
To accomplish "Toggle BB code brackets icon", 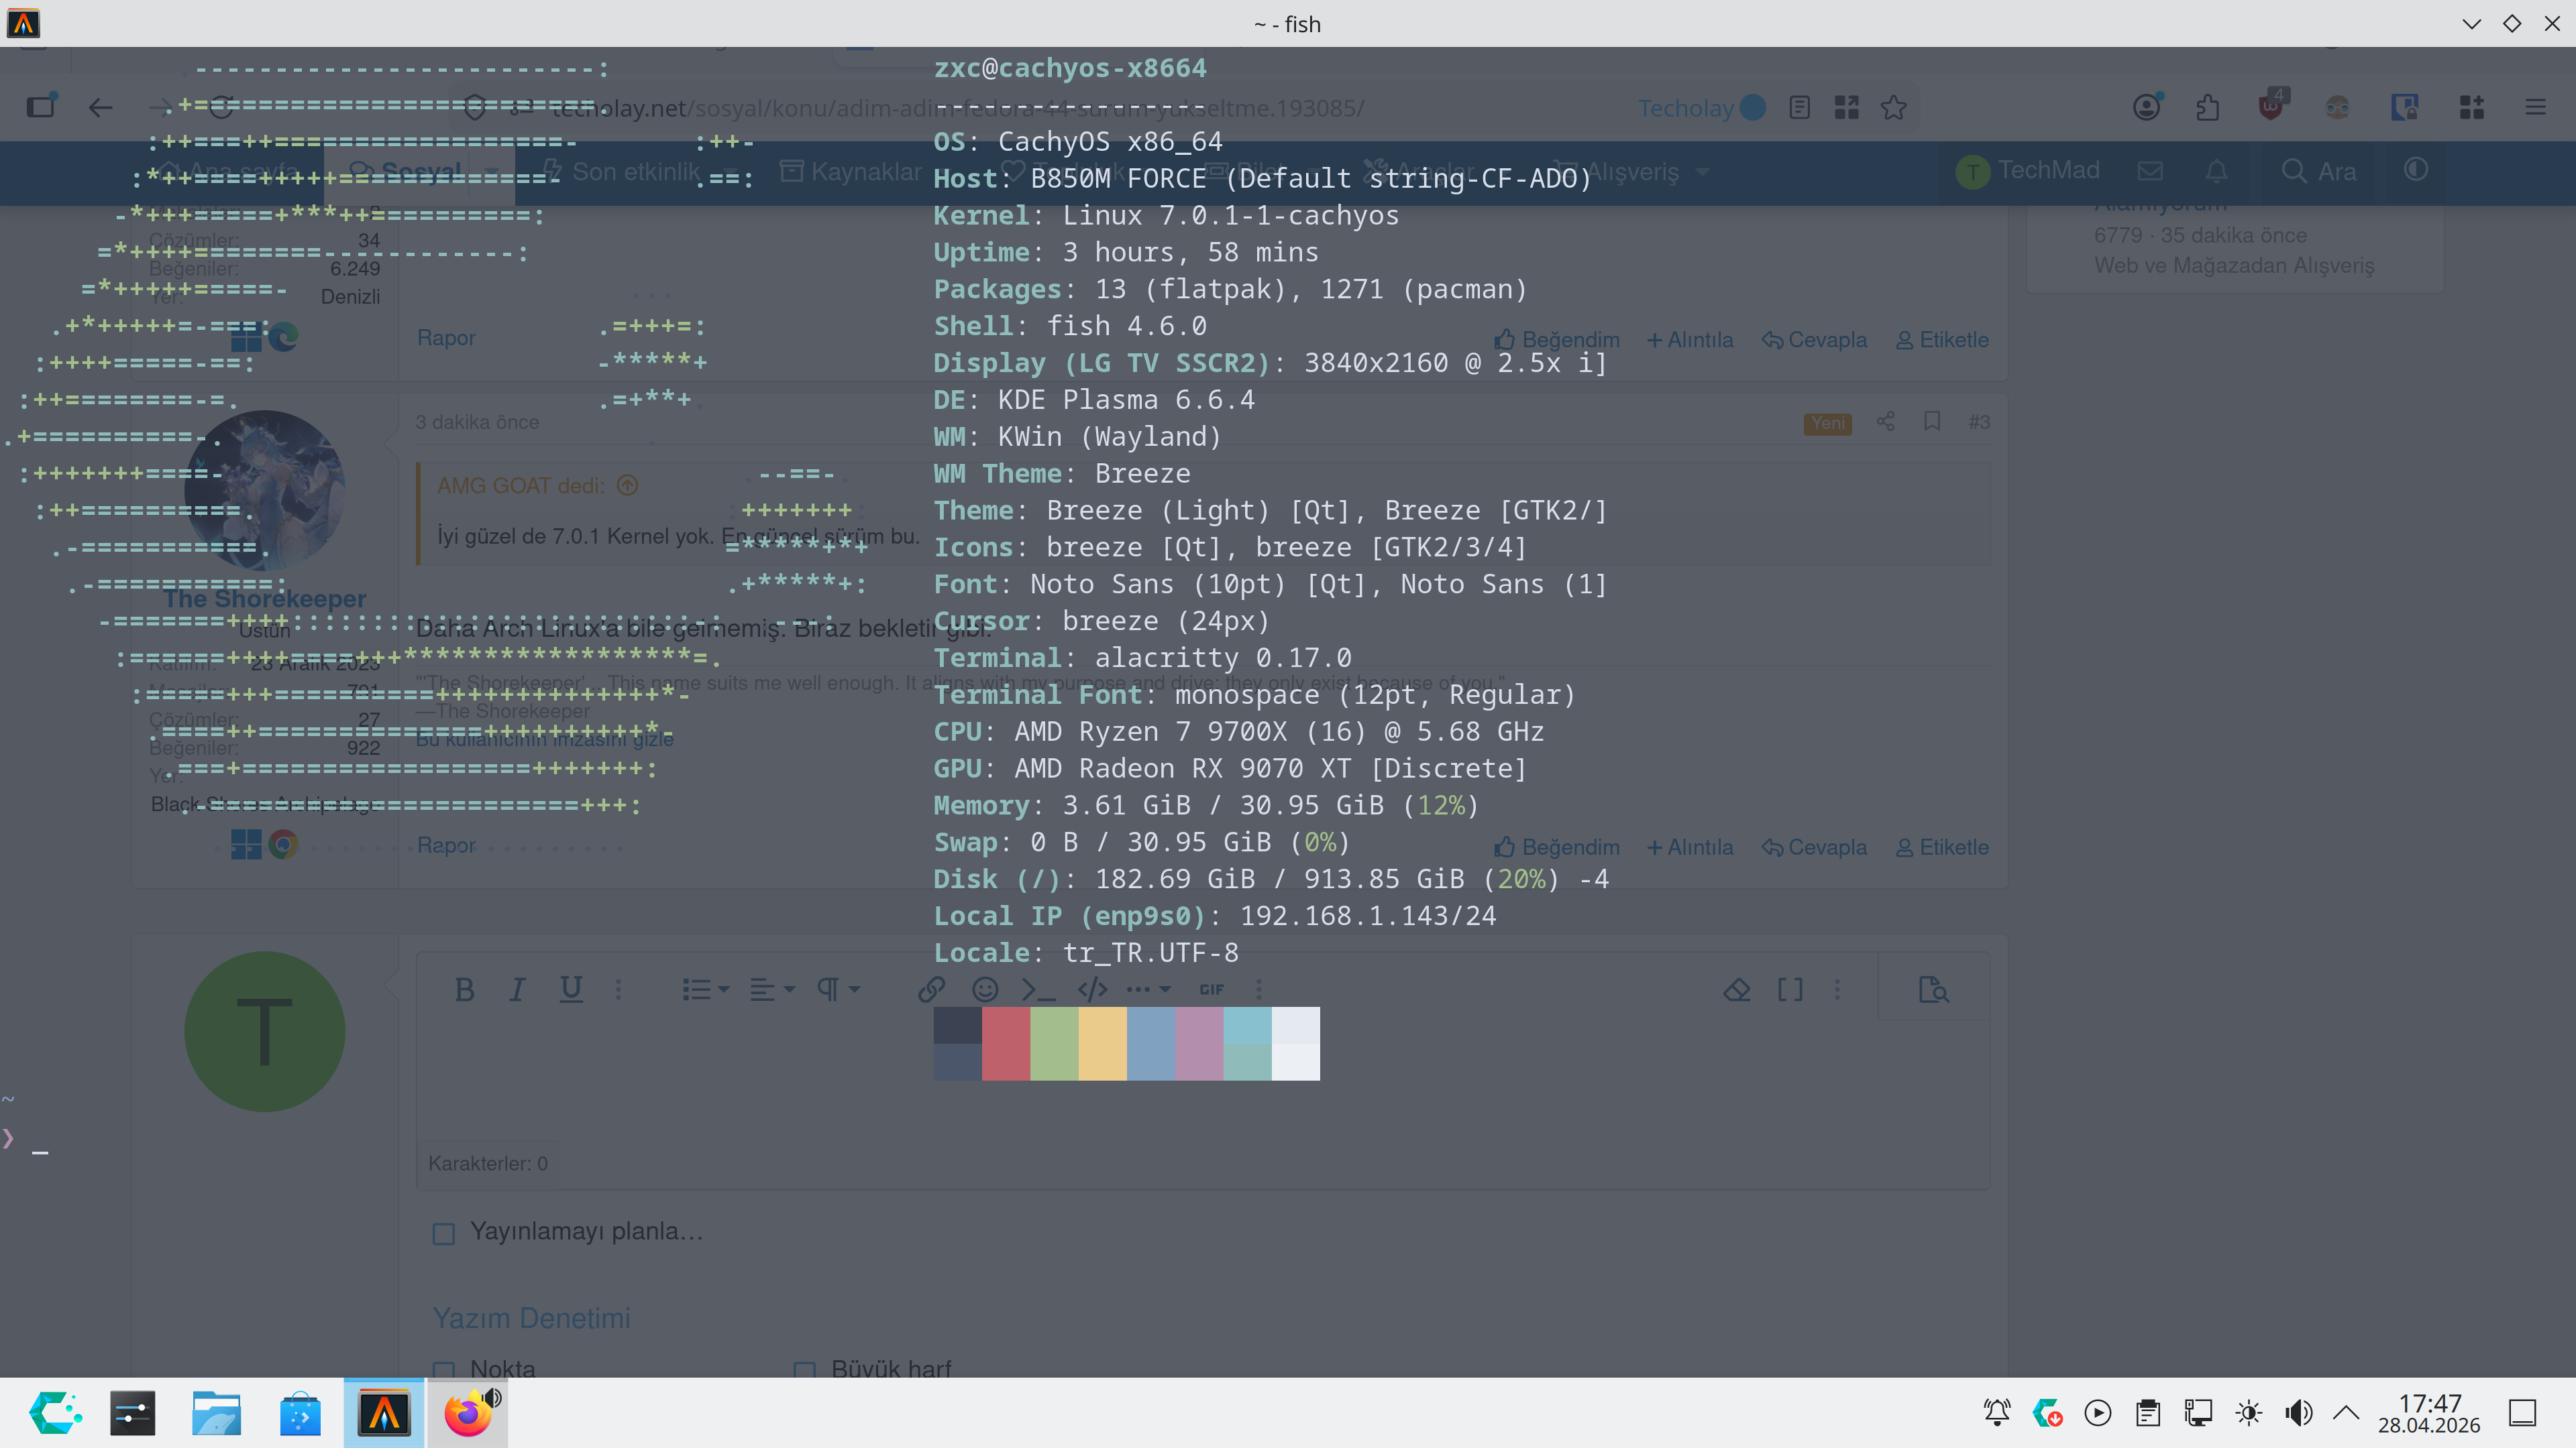I will pos(1790,989).
